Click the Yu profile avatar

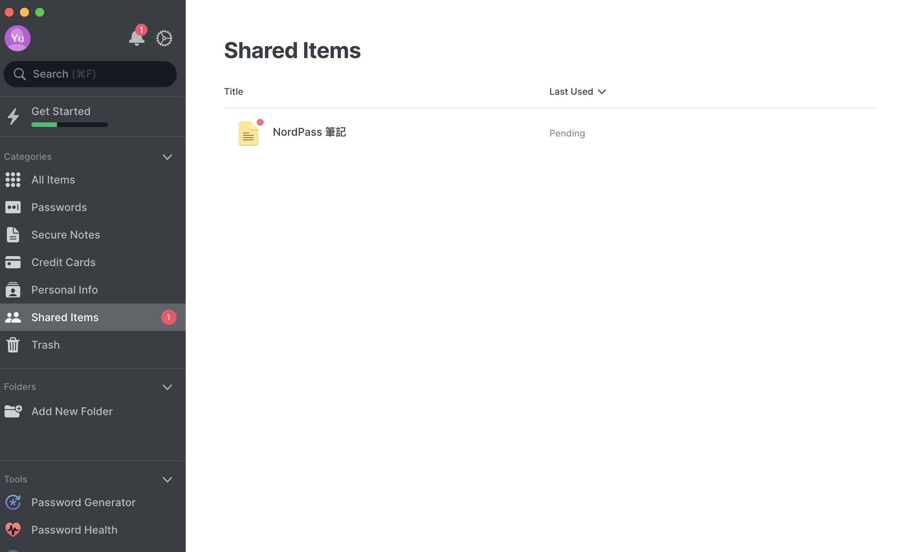pyautogui.click(x=18, y=38)
